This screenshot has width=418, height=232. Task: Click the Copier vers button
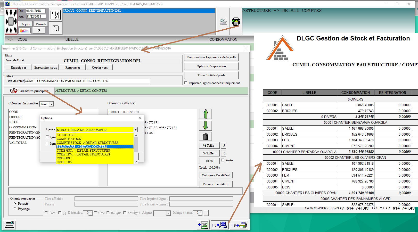[x=100, y=67]
